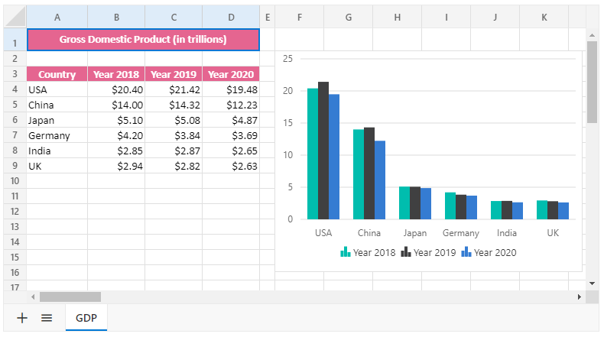Select the Germany cell in column A

(x=57, y=135)
